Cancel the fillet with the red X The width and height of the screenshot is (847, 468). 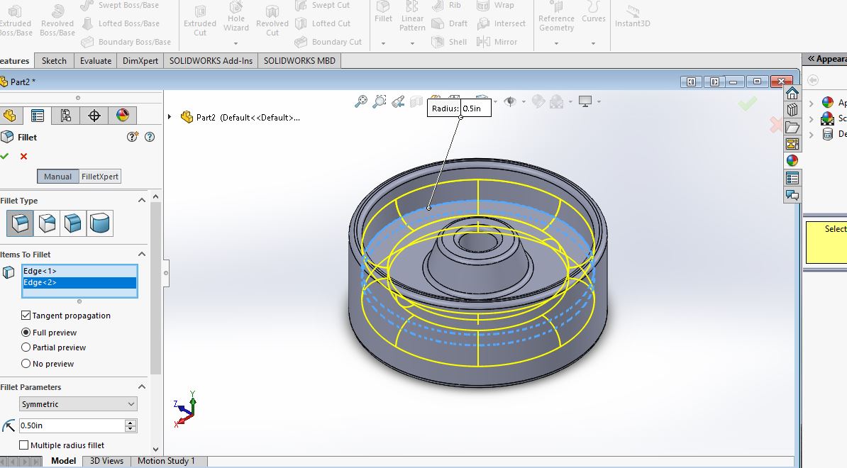(x=23, y=156)
